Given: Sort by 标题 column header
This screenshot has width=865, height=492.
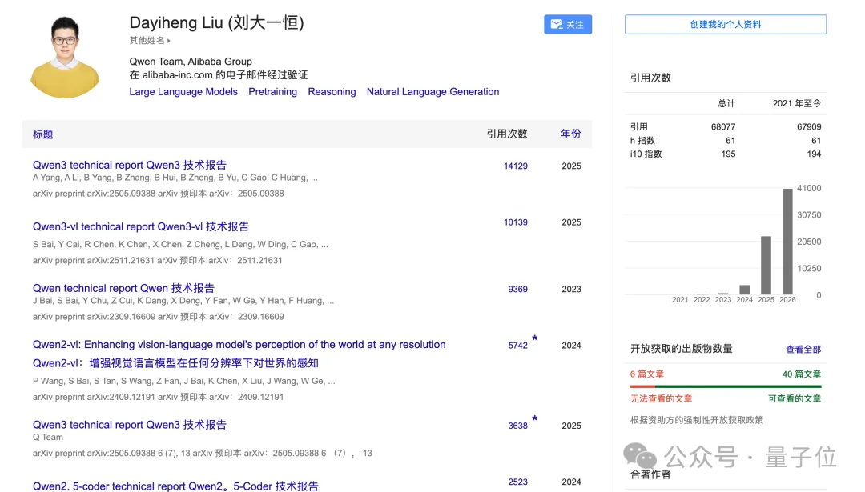Looking at the screenshot, I should click(42, 134).
